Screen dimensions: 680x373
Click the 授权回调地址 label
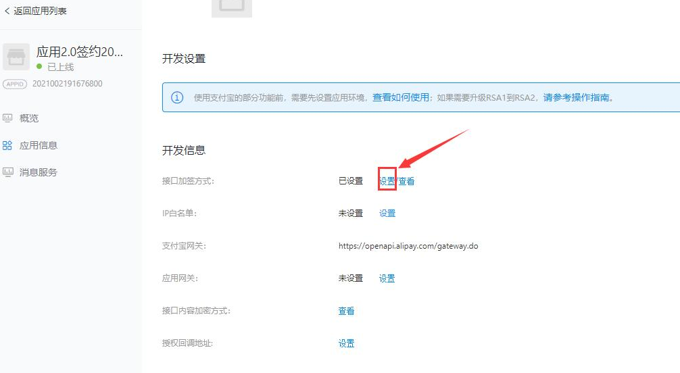click(187, 343)
